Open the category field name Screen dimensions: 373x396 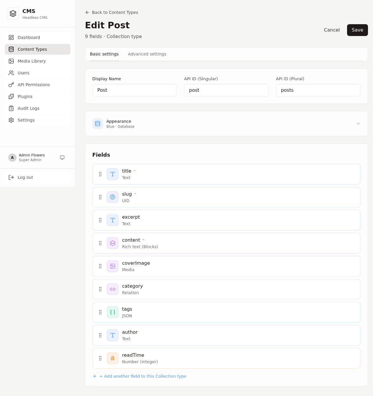132,286
